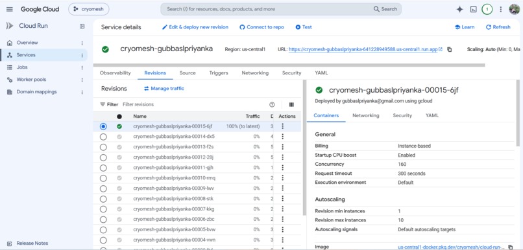Open more options next to Jobs

82,67
